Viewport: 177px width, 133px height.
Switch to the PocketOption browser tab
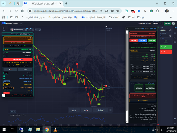click(42, 4)
